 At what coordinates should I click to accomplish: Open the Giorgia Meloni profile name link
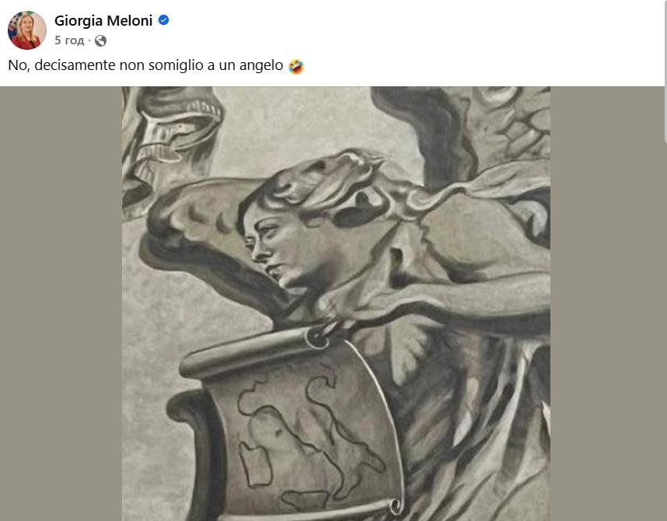103,21
